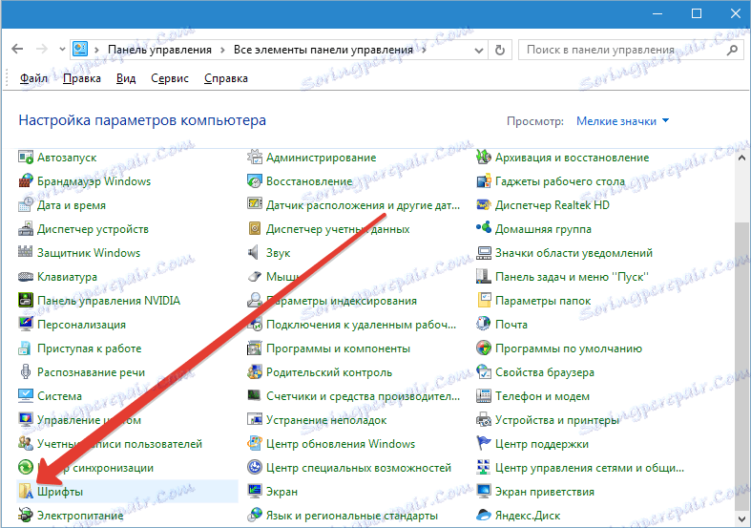
Task: Open the Файл menu
Action: point(33,78)
